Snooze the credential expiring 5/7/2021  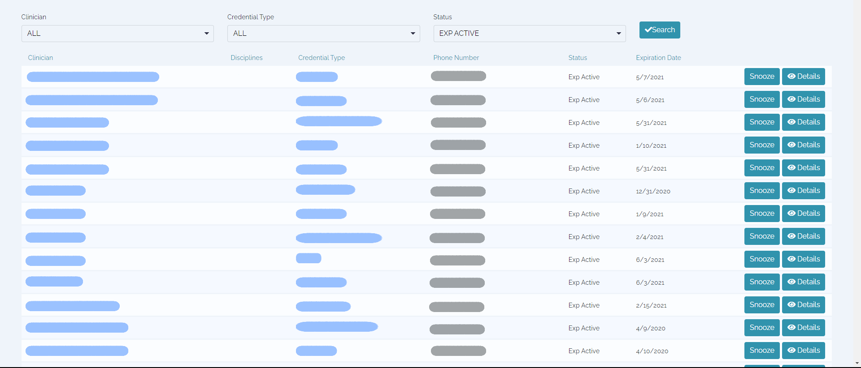(762, 77)
